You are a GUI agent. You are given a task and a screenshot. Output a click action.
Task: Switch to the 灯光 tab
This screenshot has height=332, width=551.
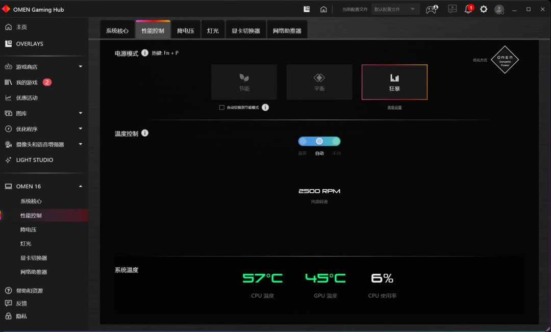(213, 30)
